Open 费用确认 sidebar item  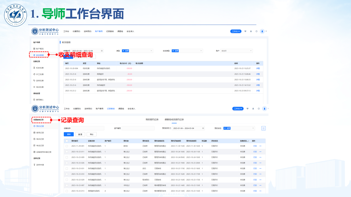coord(40,100)
